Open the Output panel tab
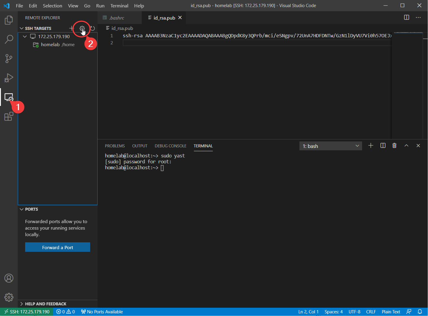428x316 pixels. tap(140, 146)
